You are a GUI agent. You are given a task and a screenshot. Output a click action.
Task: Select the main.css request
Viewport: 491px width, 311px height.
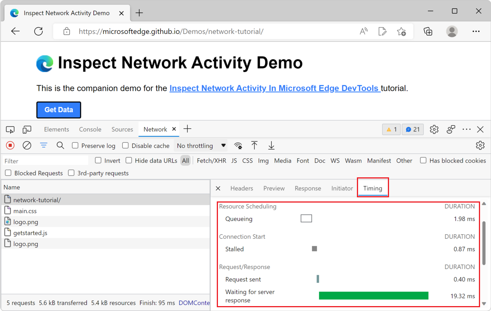point(106,211)
